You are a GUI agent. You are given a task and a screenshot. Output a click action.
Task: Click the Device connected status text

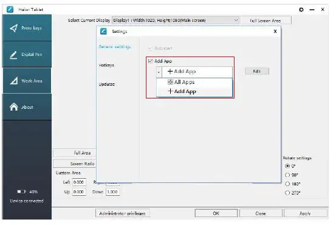point(27,201)
